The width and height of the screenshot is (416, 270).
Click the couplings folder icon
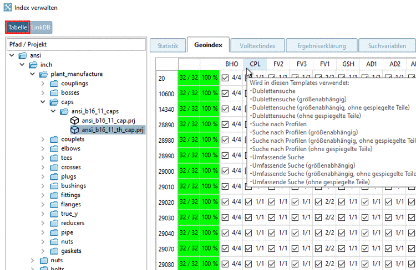tap(54, 84)
